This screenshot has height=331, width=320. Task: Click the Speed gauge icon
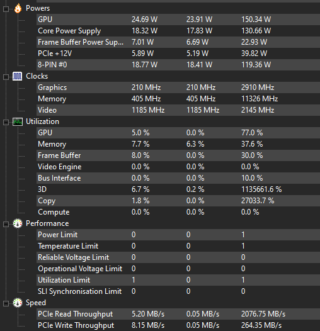(18, 303)
